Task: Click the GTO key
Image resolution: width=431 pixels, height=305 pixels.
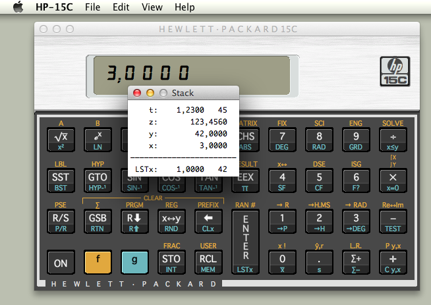Action: [x=98, y=180]
